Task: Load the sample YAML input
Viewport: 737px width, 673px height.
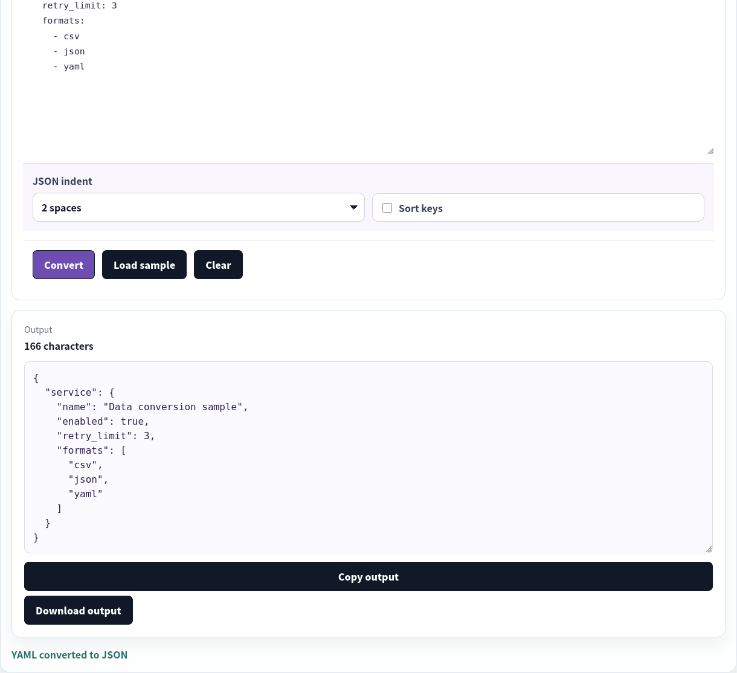Action: click(144, 265)
